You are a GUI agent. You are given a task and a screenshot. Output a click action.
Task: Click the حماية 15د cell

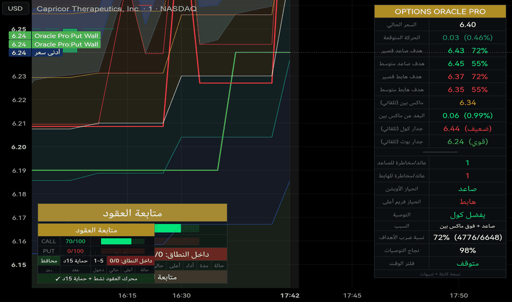[75, 260]
